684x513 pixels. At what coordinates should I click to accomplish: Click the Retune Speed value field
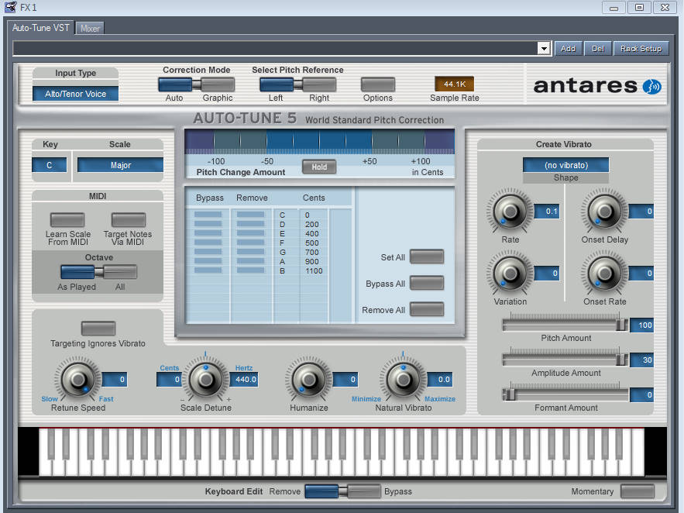click(x=115, y=380)
